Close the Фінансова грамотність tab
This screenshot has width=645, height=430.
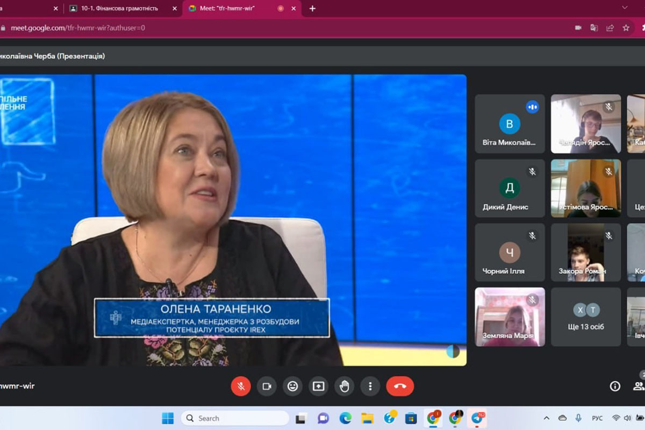(x=175, y=9)
